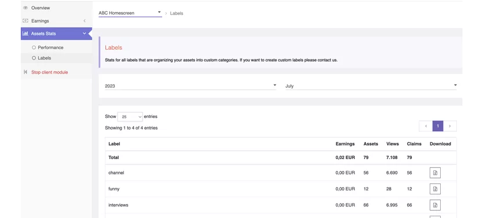Click page 1 pagination button

(x=438, y=126)
